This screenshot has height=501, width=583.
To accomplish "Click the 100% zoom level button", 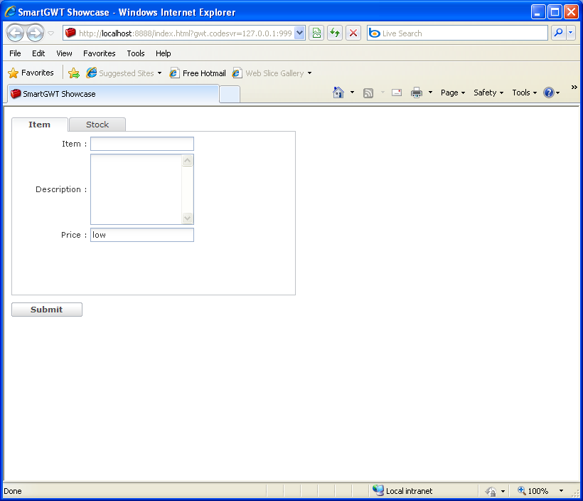I will (x=533, y=491).
